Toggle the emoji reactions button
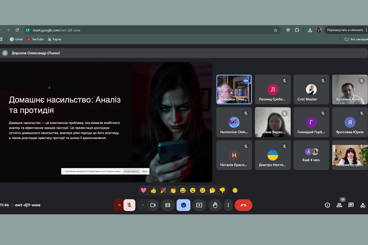 click(x=184, y=205)
